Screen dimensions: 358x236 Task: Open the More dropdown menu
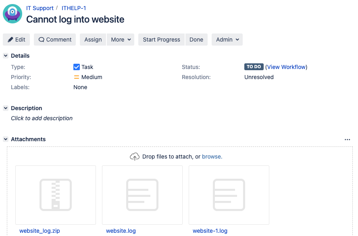(121, 40)
